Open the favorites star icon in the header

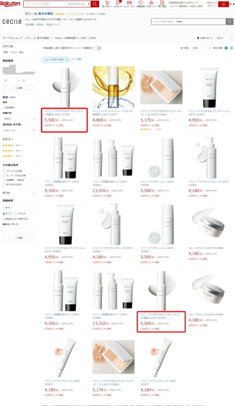click(x=151, y=3)
